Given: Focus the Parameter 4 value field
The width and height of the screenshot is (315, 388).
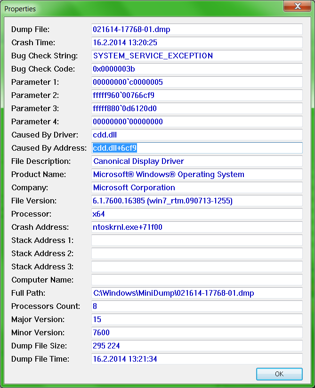Looking at the screenshot, I should click(197, 121).
